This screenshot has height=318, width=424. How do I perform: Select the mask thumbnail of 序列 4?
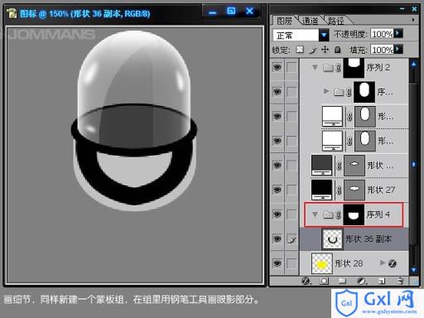click(x=354, y=214)
